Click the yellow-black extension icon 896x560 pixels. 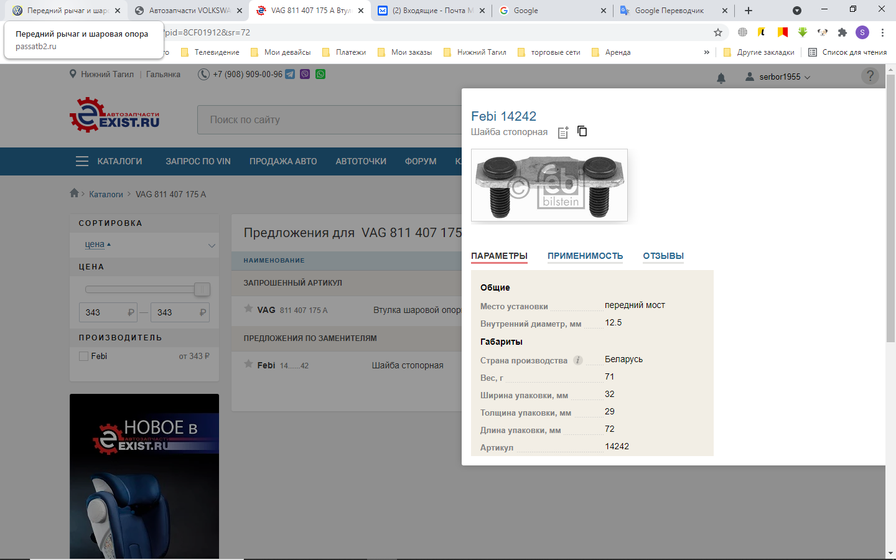762,32
